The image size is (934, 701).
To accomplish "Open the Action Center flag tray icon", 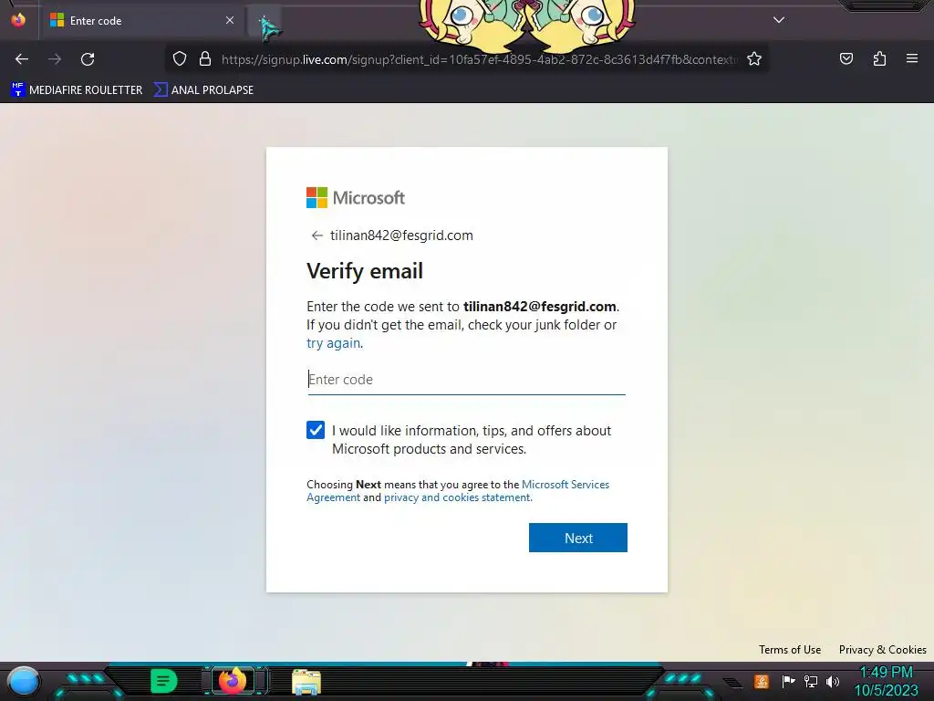I will coord(787,681).
